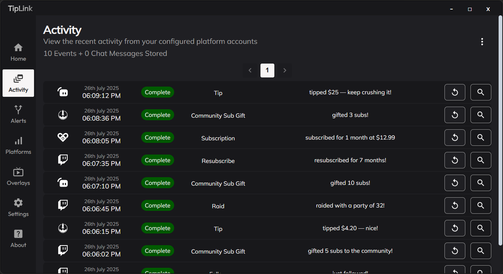This screenshot has height=274, width=503.
Task: Replay the Resubscribe event
Action: click(454, 160)
